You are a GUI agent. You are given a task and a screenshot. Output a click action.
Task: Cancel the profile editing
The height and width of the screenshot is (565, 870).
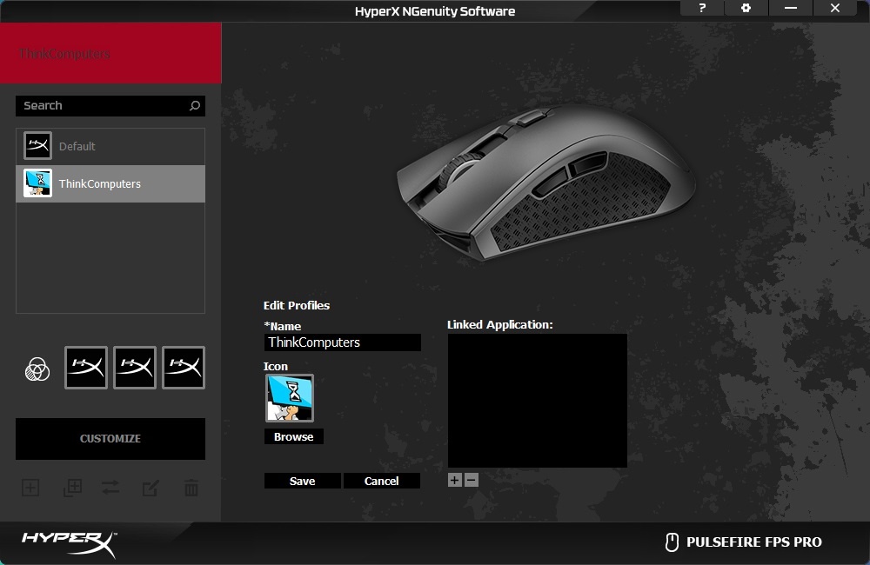click(x=382, y=481)
